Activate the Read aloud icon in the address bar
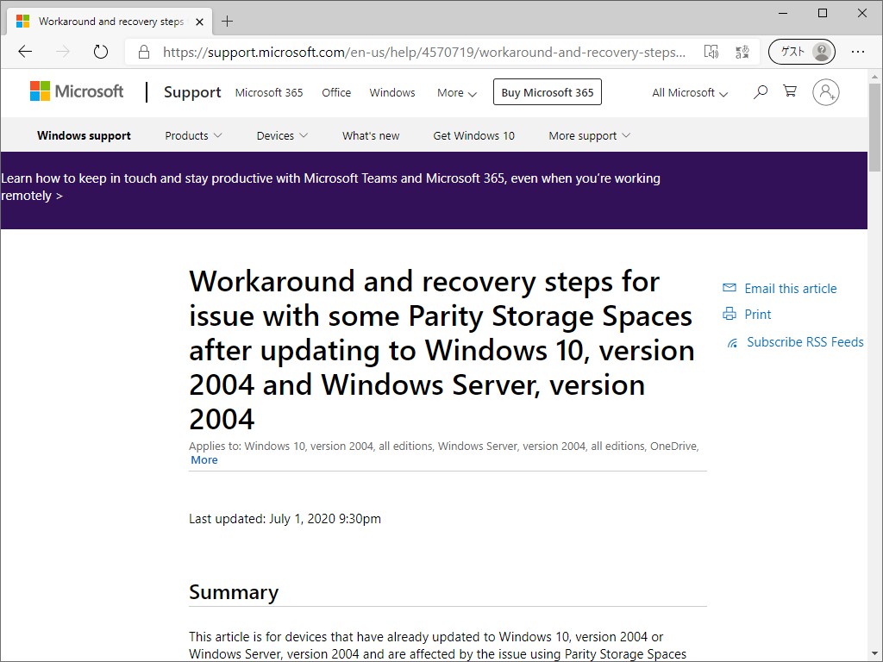 click(711, 52)
